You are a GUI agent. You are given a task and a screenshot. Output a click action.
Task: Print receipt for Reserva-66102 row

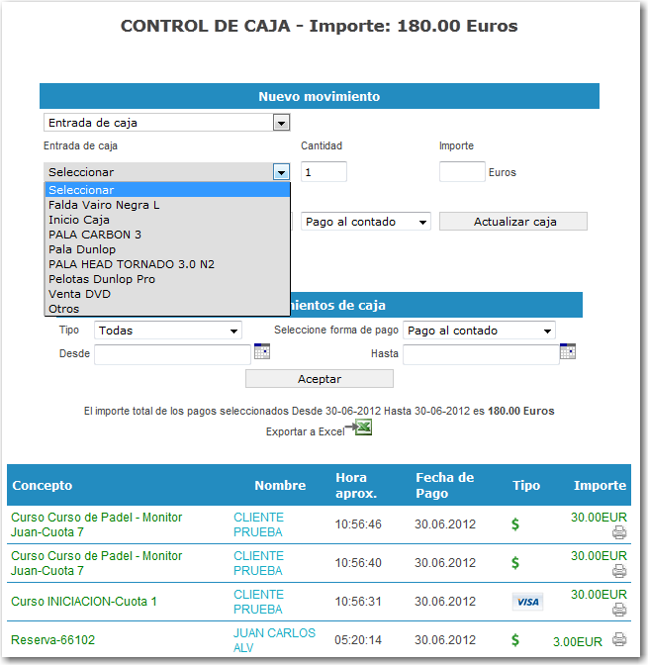619,638
